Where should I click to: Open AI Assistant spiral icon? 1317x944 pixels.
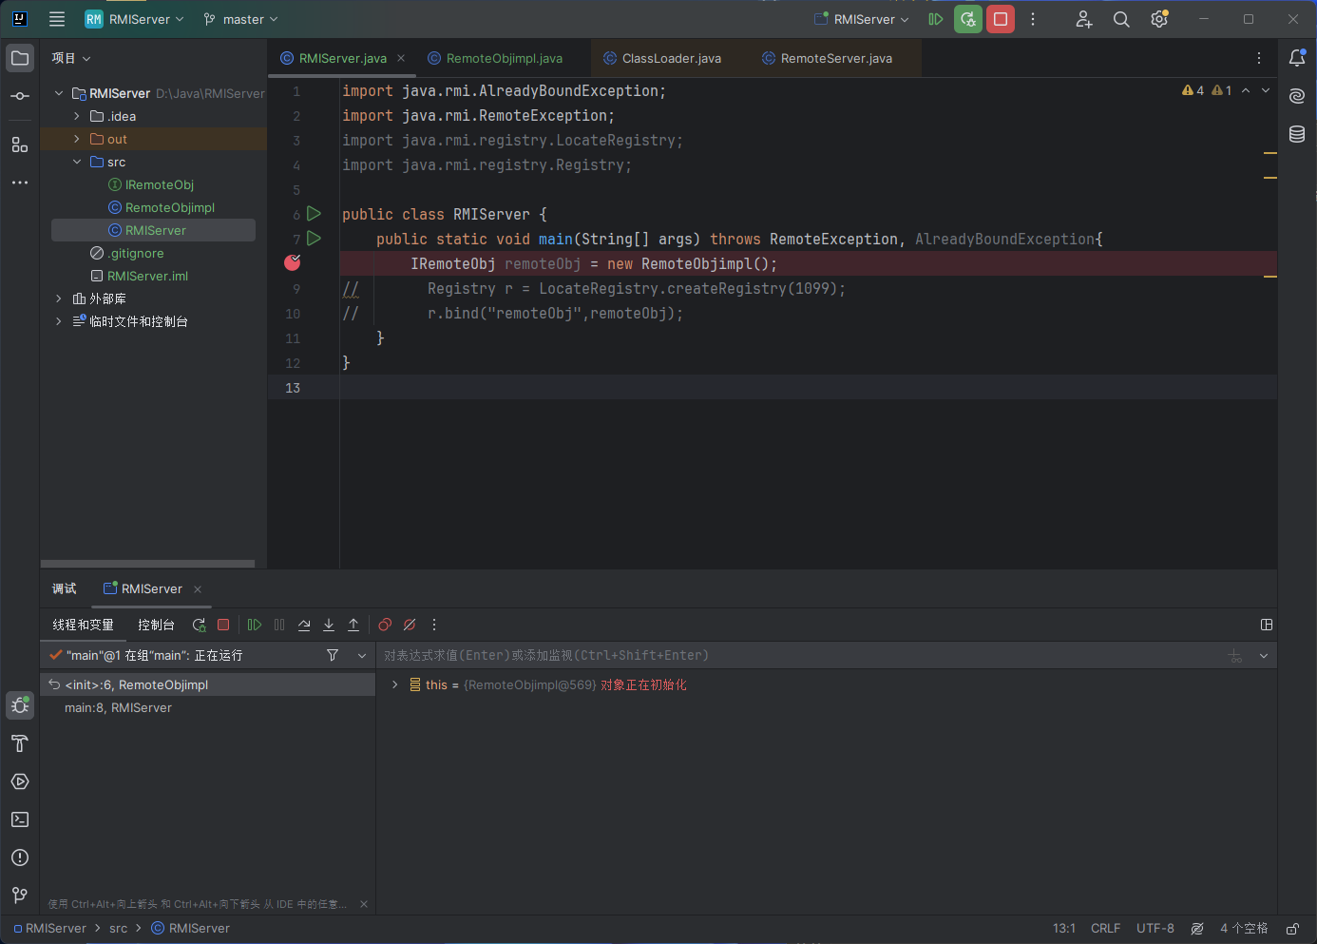click(1297, 96)
